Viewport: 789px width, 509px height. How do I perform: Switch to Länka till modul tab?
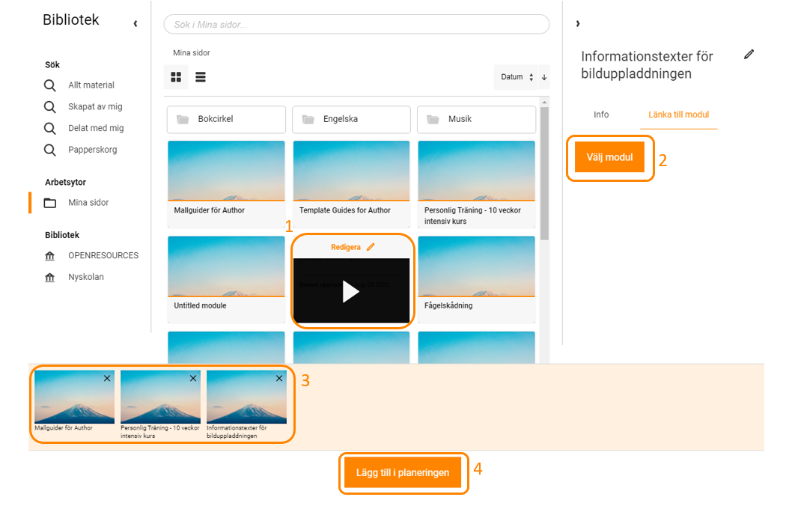click(x=678, y=115)
